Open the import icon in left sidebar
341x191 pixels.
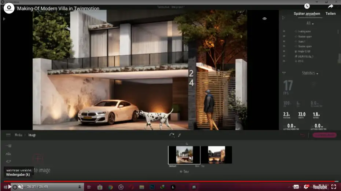click(8, 146)
